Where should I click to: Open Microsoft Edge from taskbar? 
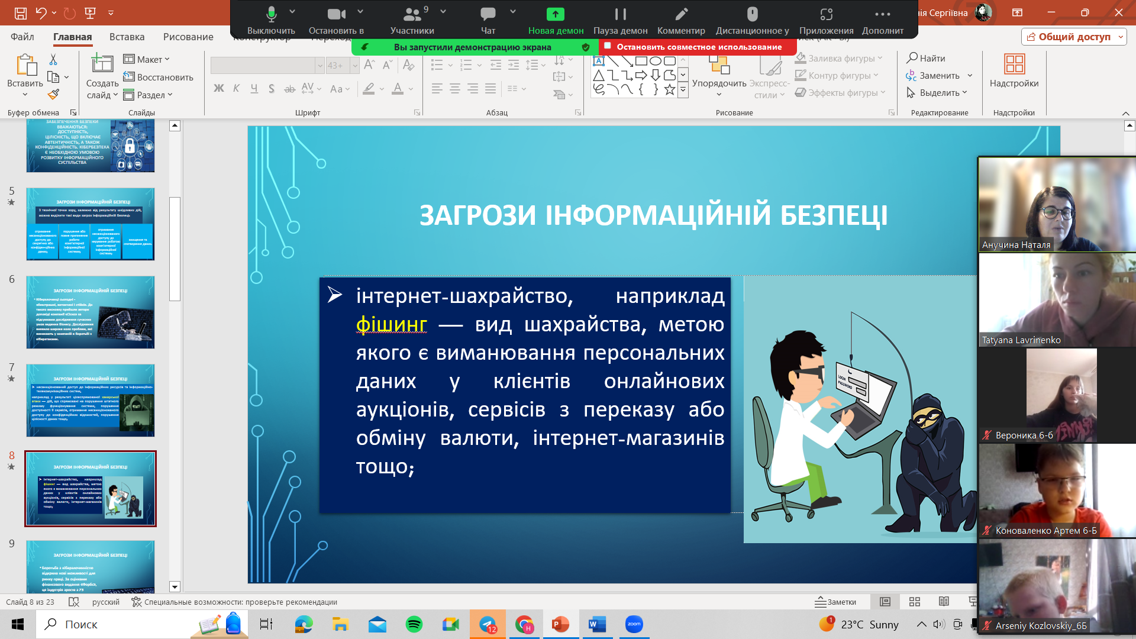pyautogui.click(x=304, y=624)
